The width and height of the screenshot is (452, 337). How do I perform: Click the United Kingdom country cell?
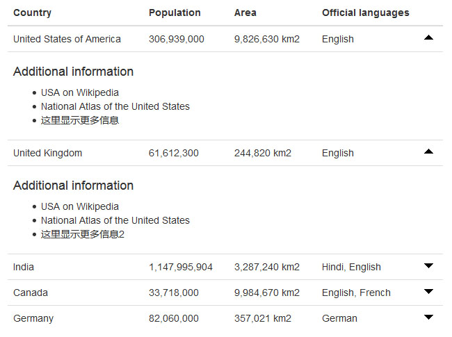point(47,153)
